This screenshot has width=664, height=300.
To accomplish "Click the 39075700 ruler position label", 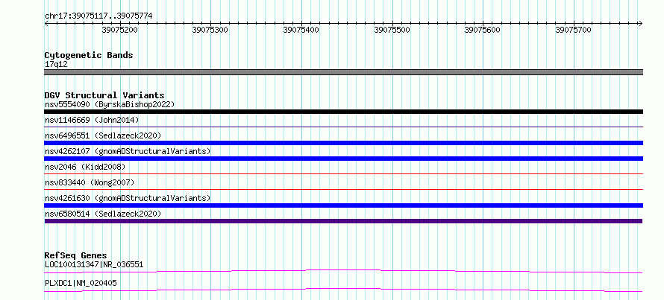I will (574, 30).
